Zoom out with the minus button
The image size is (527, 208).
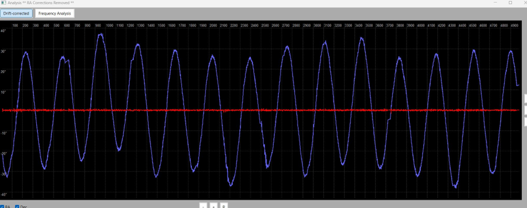pyautogui.click(x=203, y=206)
